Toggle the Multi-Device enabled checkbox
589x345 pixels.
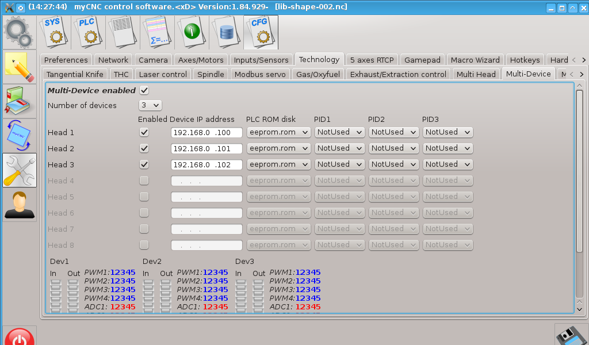(x=144, y=90)
